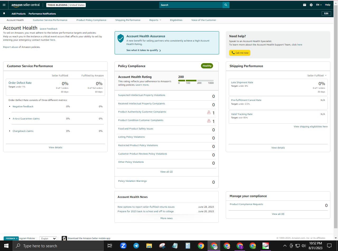Open the Windows Start menu
Viewport: 338px width, 251px height.
tap(6, 246)
